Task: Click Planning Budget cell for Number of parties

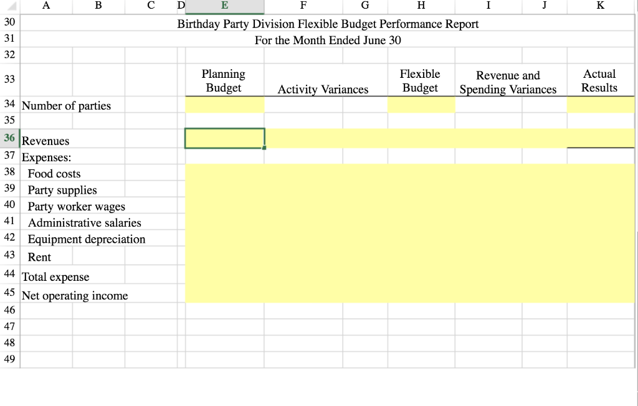Action: point(224,105)
